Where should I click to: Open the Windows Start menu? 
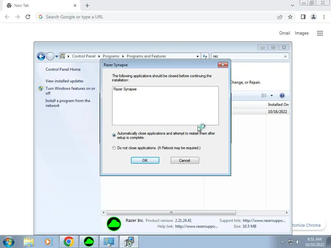click(x=9, y=242)
